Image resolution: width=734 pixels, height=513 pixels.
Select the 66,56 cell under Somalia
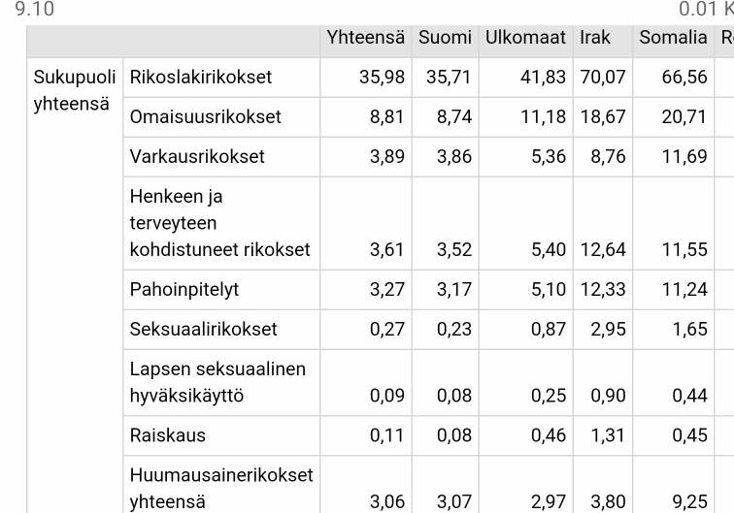click(684, 78)
